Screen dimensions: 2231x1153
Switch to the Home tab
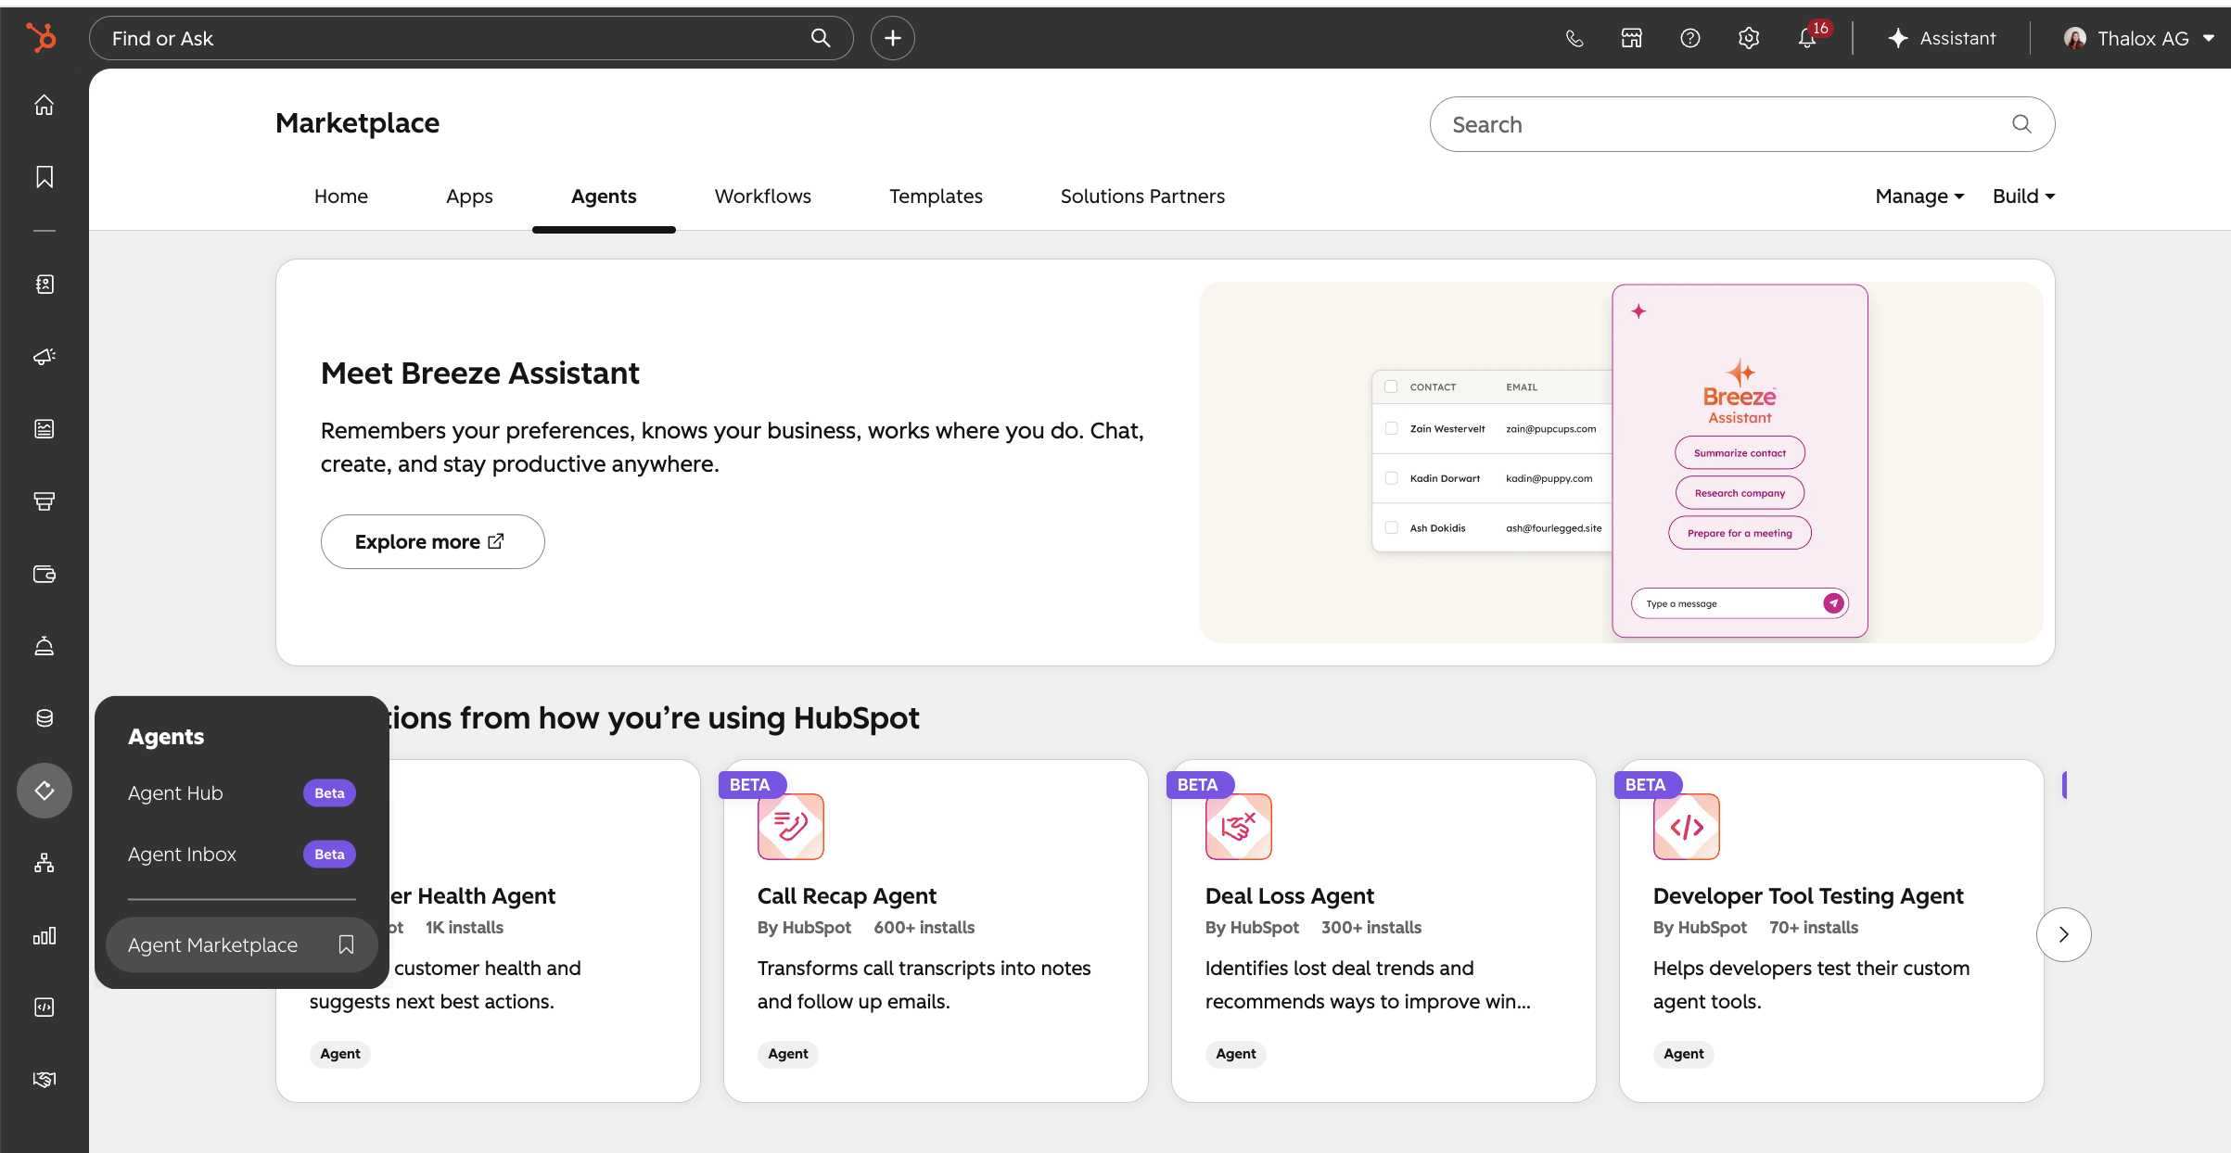[x=341, y=196]
